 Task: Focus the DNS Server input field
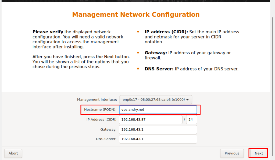[158, 139]
